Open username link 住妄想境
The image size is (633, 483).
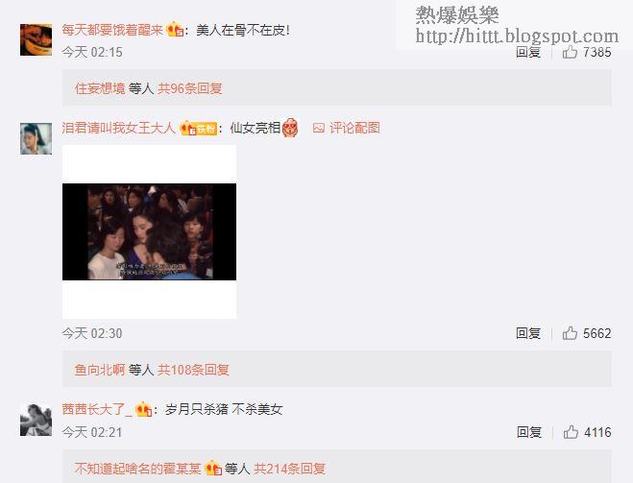point(100,88)
